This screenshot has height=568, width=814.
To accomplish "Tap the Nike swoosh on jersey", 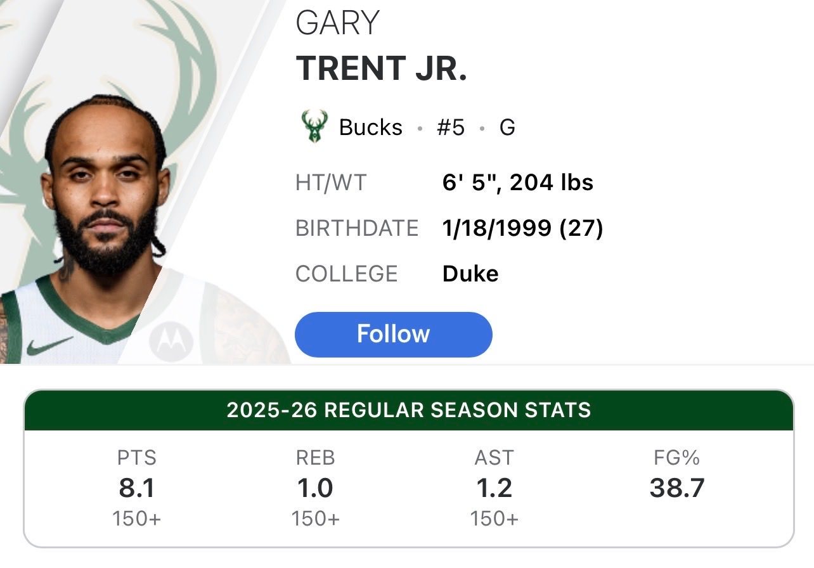I will pyautogui.click(x=49, y=345).
